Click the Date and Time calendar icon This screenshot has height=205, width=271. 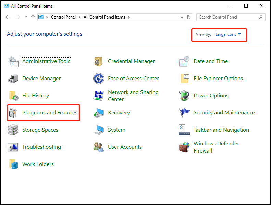point(184,61)
